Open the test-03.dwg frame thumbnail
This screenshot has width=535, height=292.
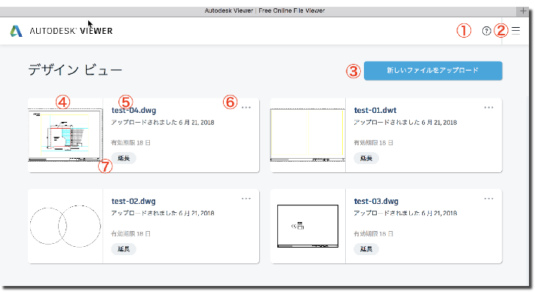(x=307, y=227)
